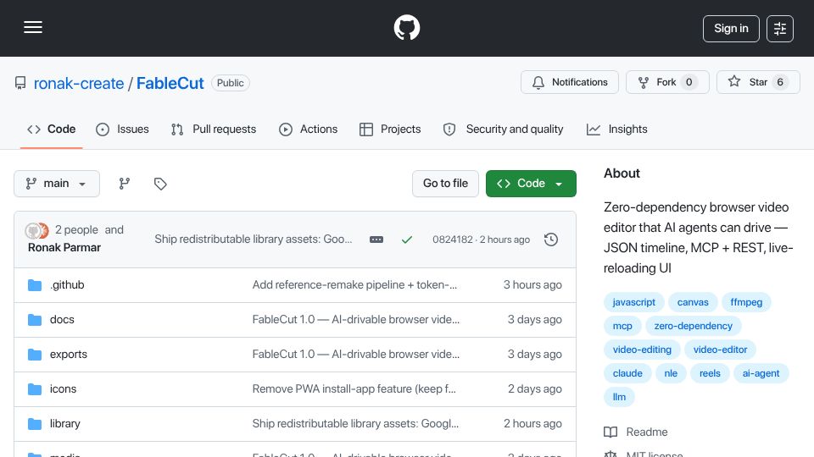This screenshot has height=457, width=814.
Task: Fork the FableCut repository
Action: (667, 82)
